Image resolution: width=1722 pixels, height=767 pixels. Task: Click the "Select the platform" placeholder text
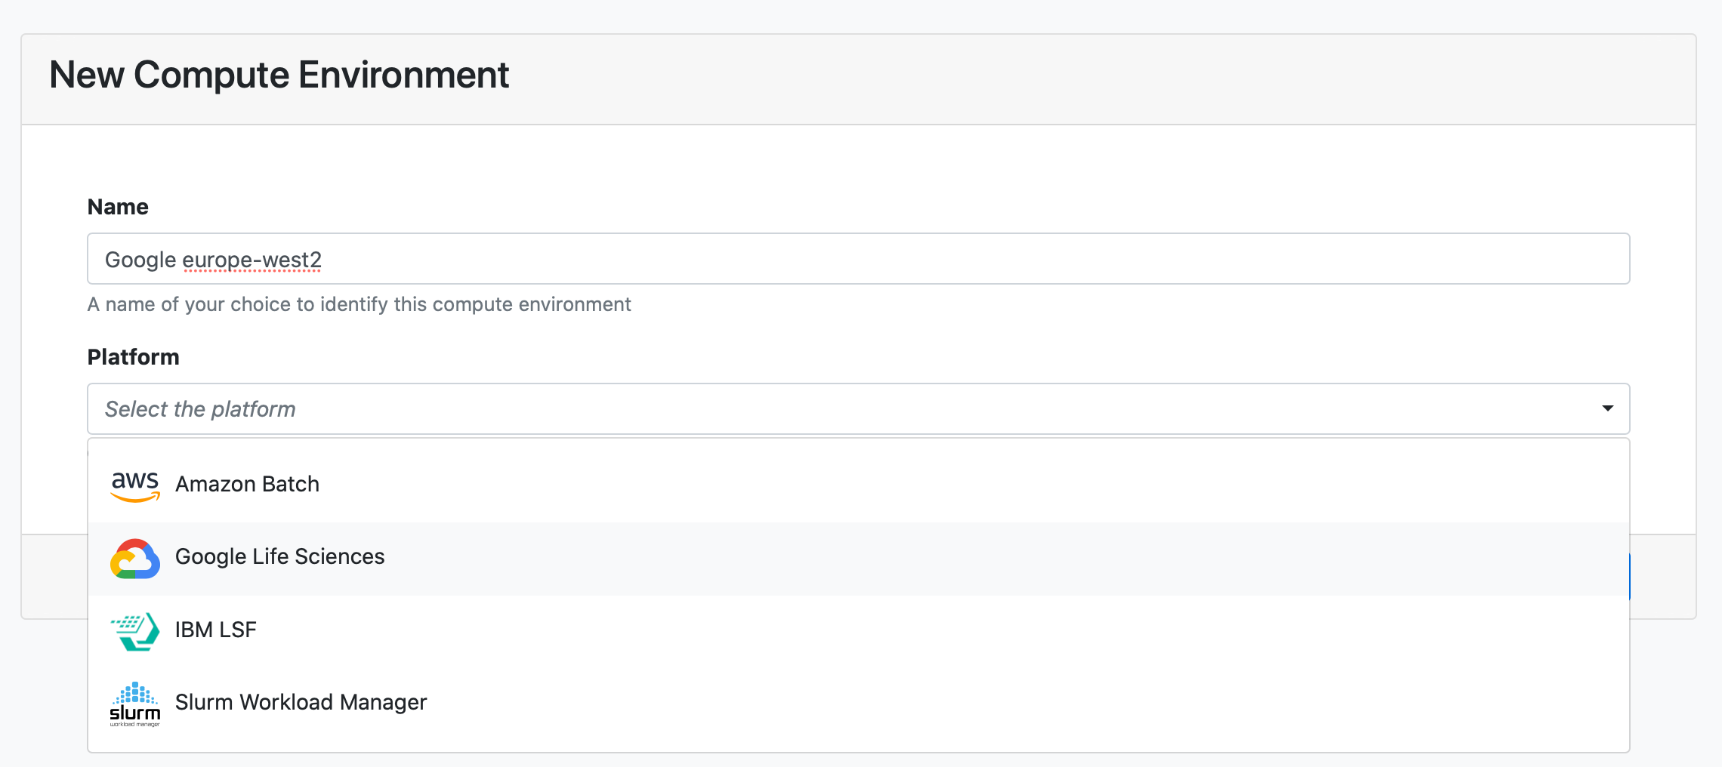(200, 409)
